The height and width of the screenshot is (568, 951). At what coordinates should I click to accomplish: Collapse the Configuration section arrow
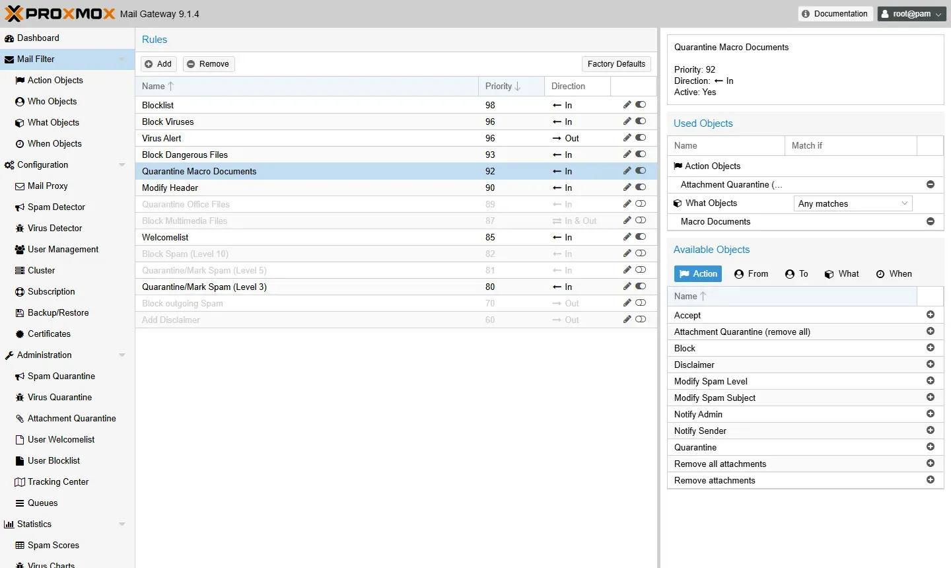(122, 165)
